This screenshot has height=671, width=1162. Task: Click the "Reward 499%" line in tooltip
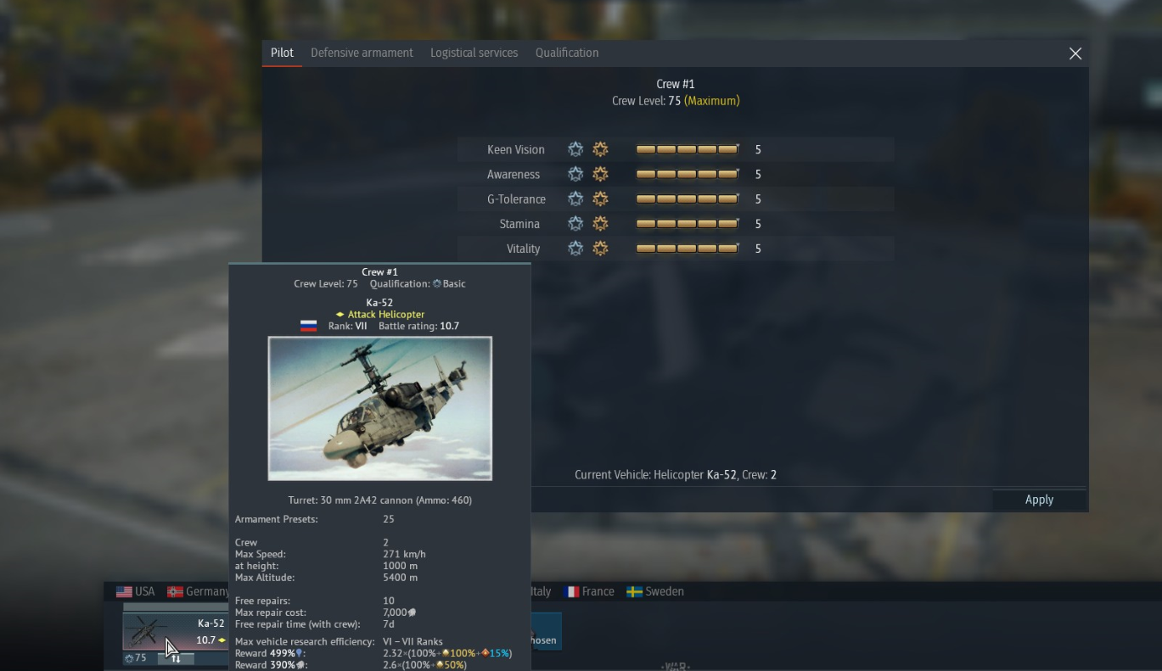click(373, 653)
